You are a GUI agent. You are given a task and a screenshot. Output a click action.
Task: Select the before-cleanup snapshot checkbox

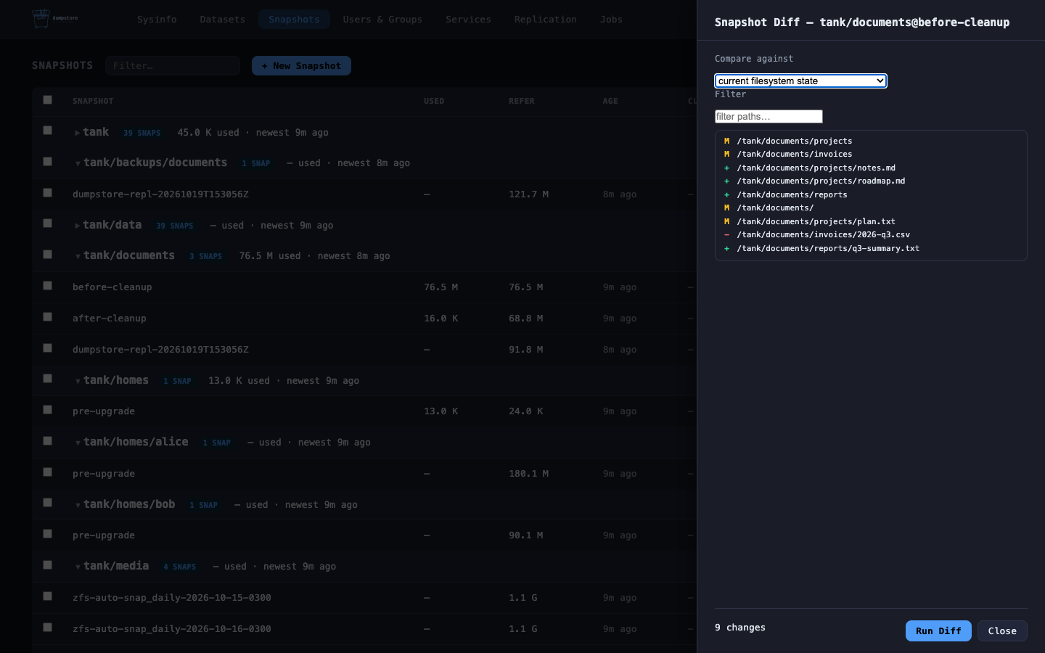[x=47, y=286]
